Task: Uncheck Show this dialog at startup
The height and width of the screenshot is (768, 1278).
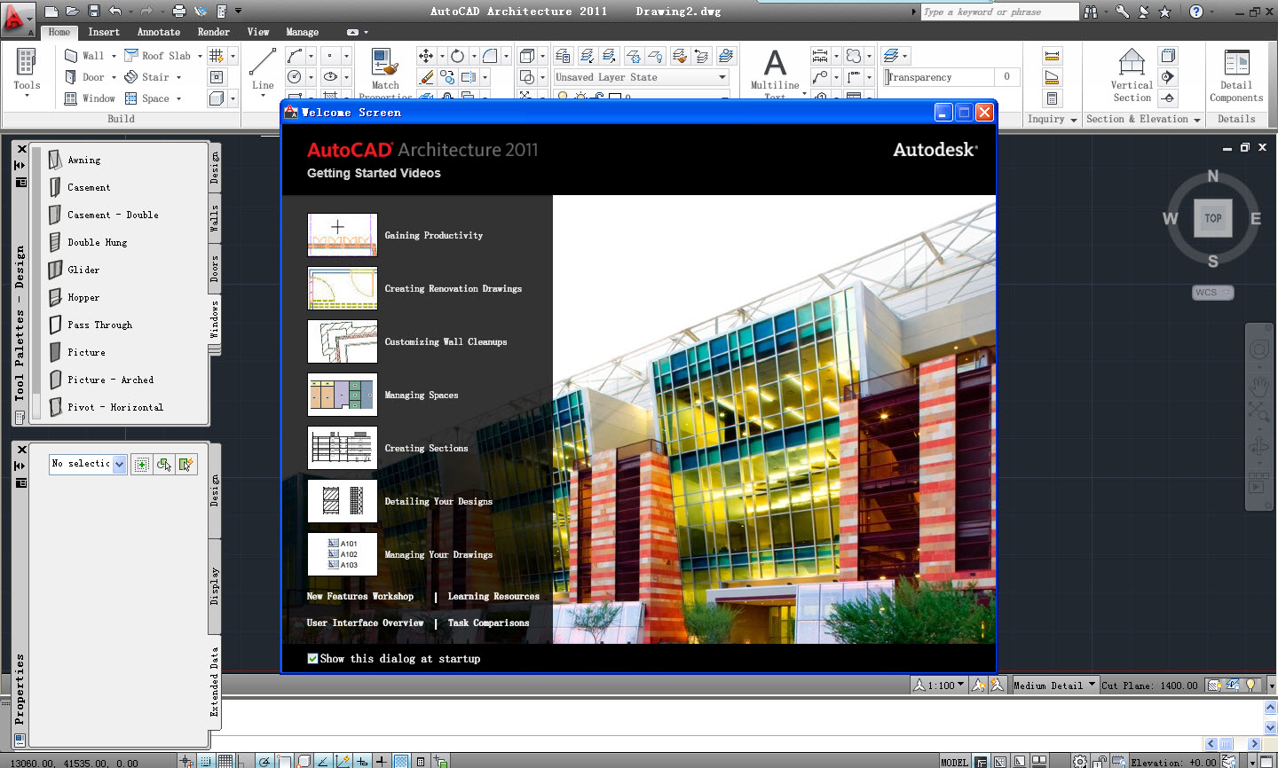Action: click(x=312, y=658)
